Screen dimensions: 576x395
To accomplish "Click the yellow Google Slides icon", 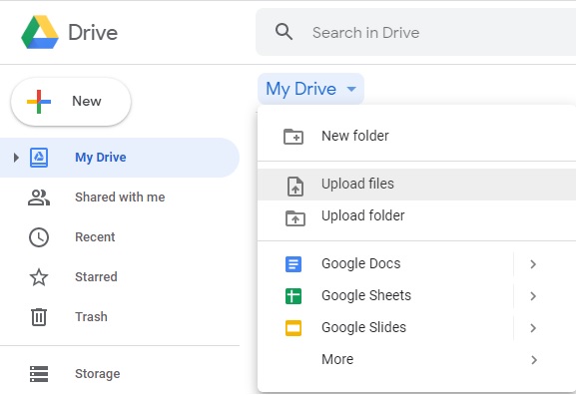I will tap(293, 328).
